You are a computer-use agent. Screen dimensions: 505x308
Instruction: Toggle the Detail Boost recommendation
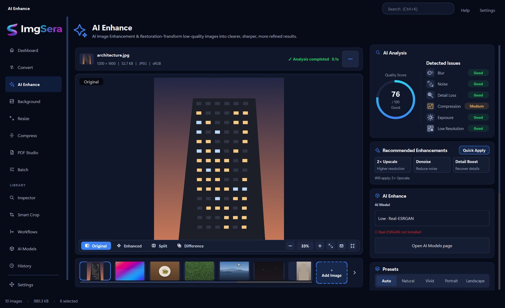coord(471,165)
